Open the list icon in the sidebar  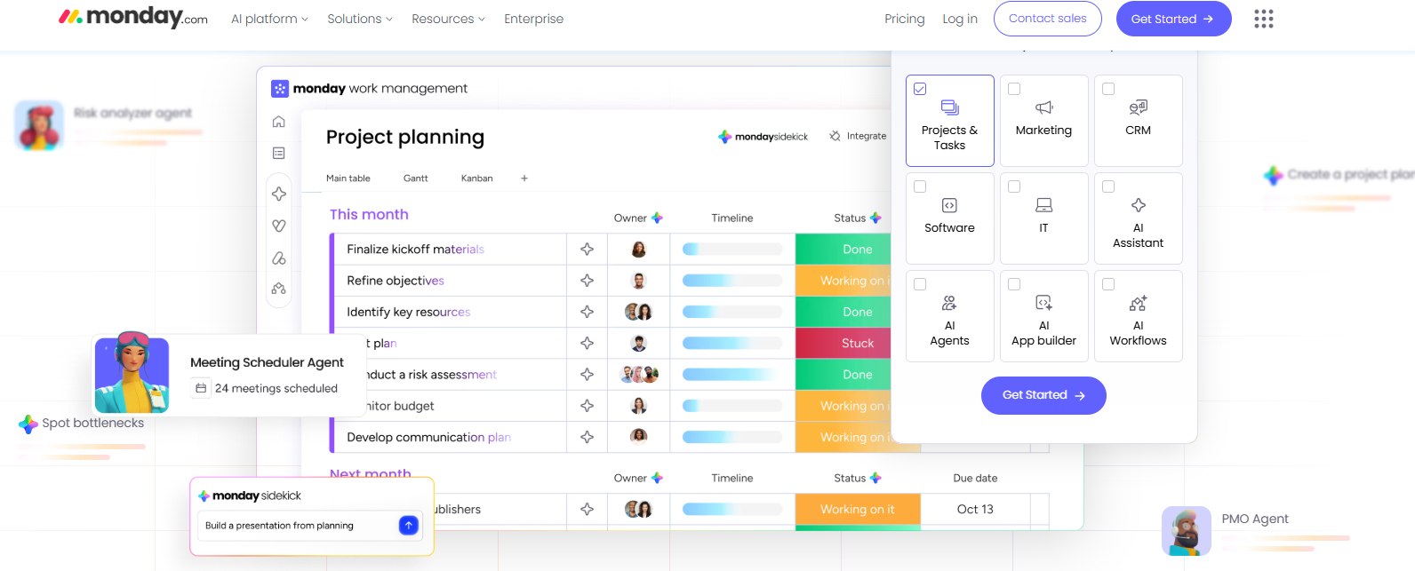[x=279, y=153]
